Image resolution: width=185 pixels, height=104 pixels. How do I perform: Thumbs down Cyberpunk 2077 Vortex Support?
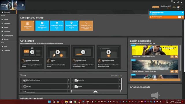click(x=176, y=57)
